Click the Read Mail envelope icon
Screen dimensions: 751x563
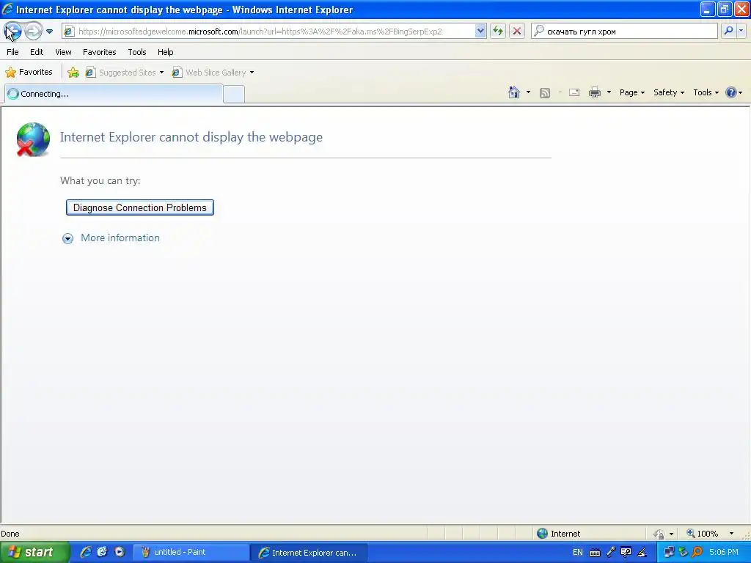tap(574, 92)
